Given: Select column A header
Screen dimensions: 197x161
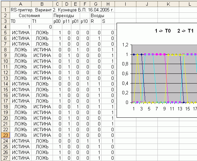Looking at the screenshot, I should click(x=21, y=4).
